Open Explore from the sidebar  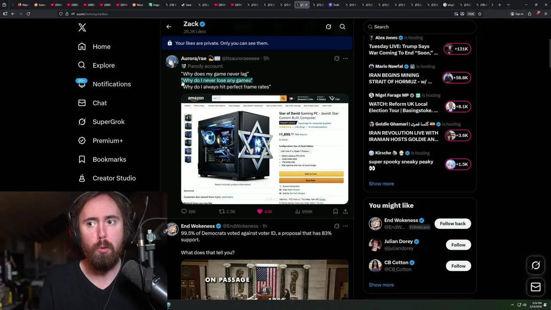coord(96,65)
